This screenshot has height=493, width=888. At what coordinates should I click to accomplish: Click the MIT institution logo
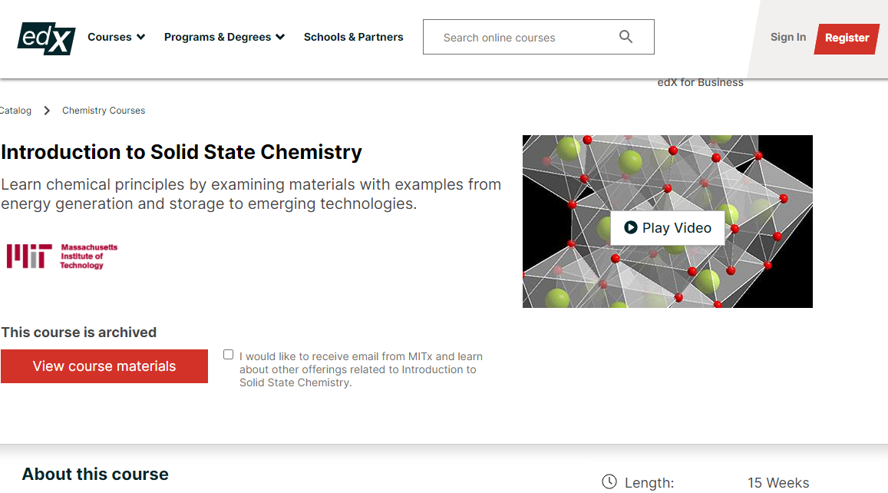(62, 256)
